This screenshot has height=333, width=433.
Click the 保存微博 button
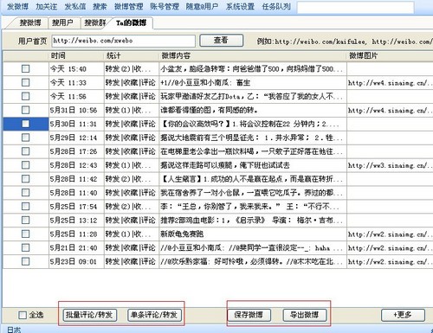coord(249,315)
